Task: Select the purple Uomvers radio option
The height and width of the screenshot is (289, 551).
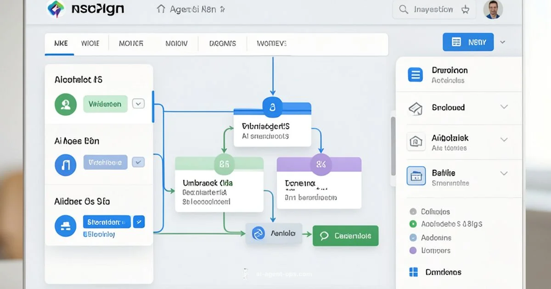Action: (x=413, y=250)
